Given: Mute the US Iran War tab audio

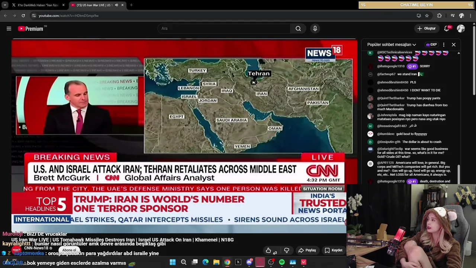Looking at the screenshot, I should 116,5.
